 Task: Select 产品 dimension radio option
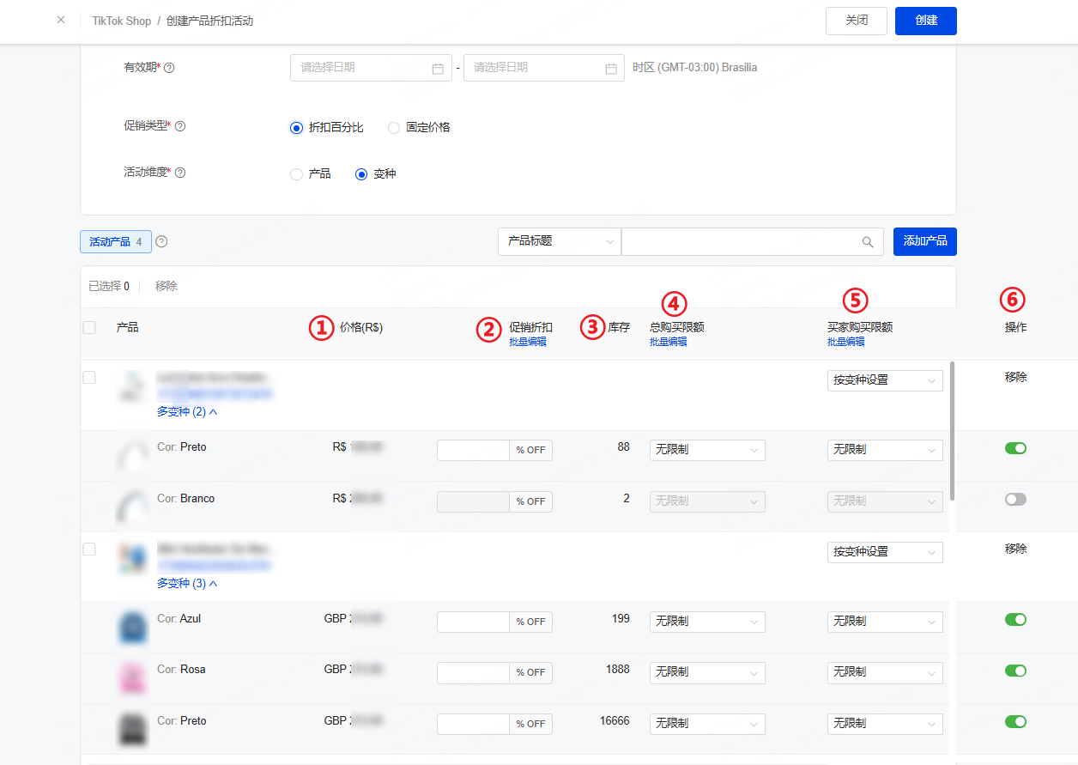point(297,174)
